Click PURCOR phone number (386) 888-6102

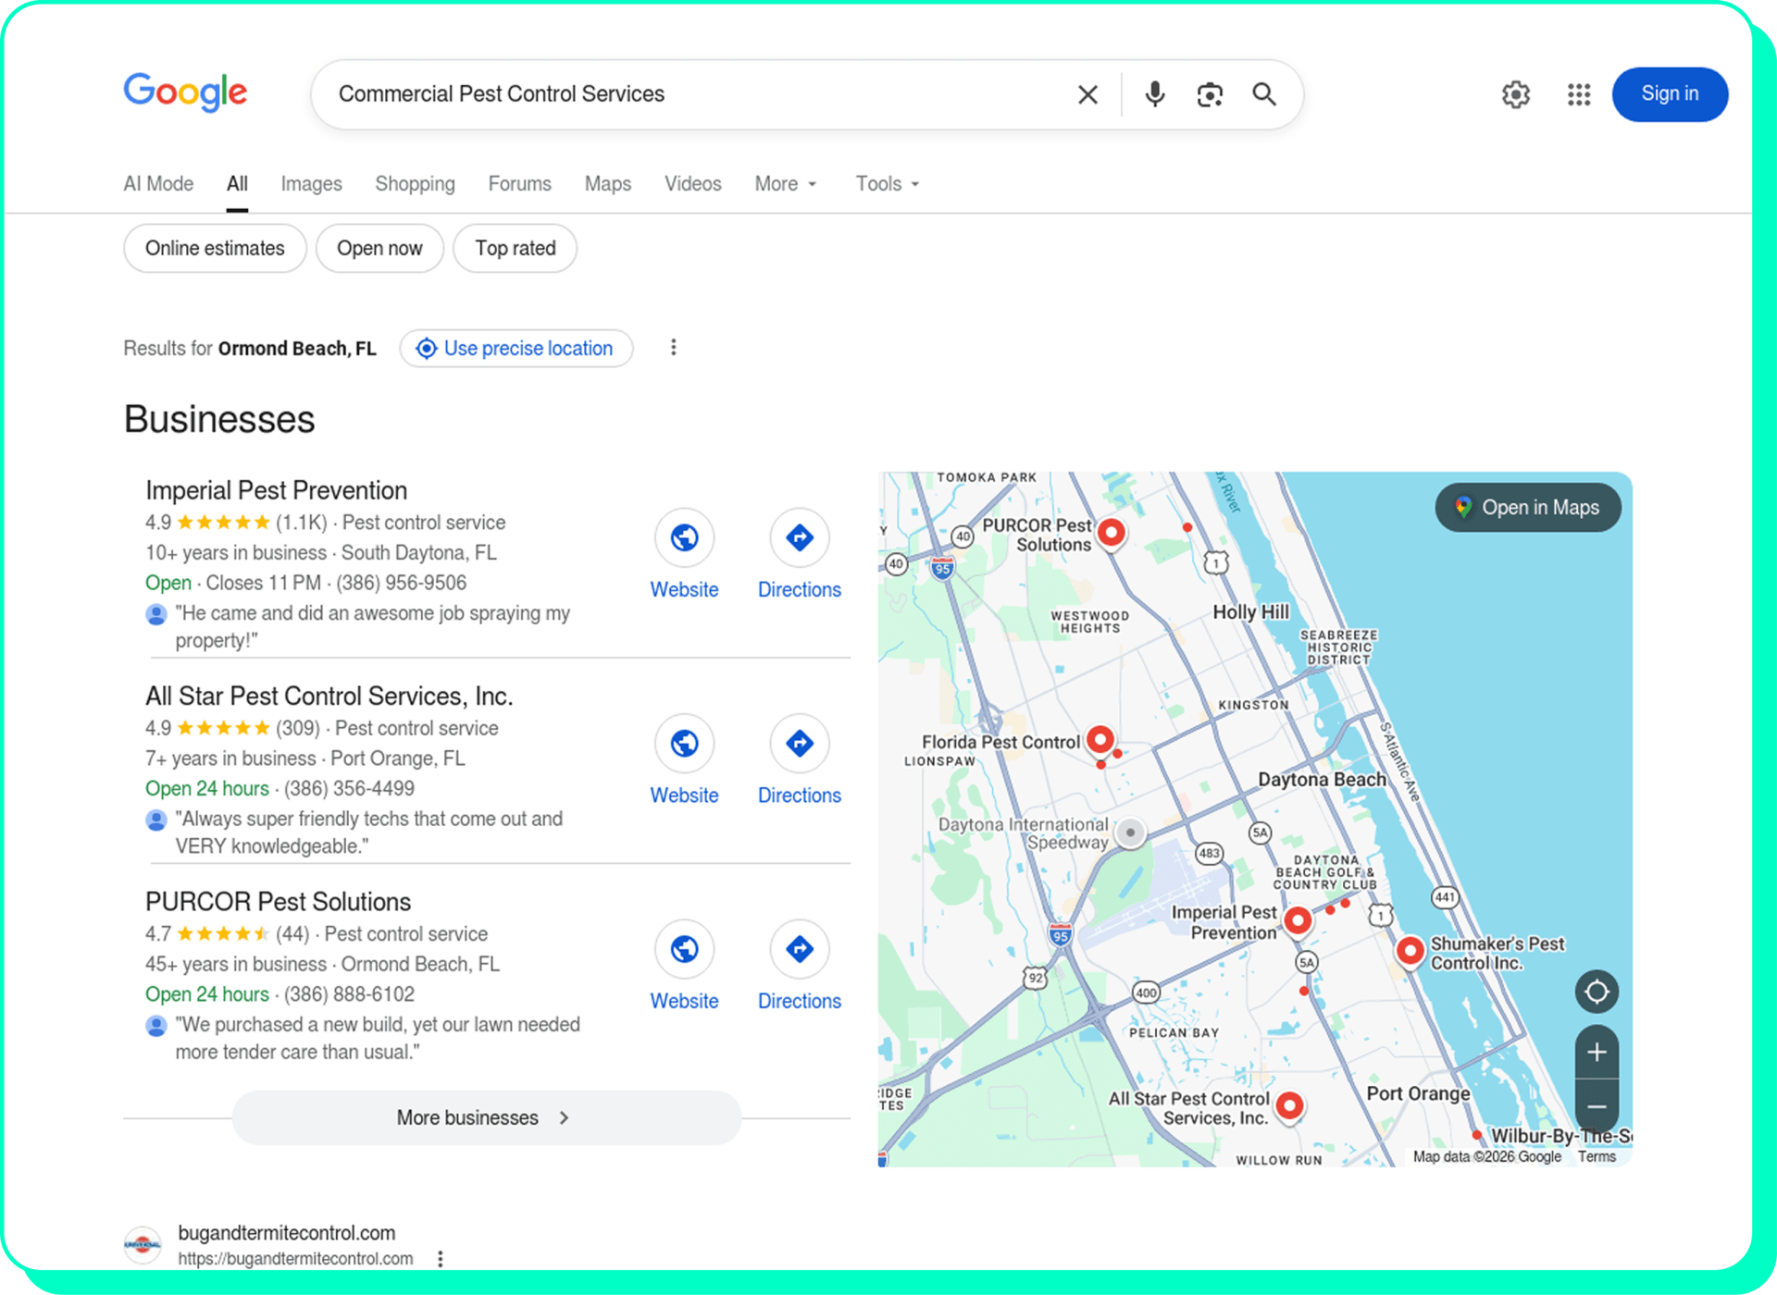(x=349, y=994)
